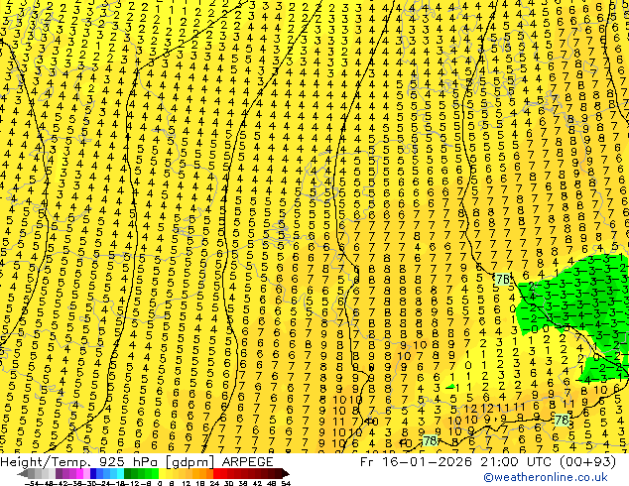Click the legend value 54
Screen dimensions: 629x486
[x=286, y=483]
